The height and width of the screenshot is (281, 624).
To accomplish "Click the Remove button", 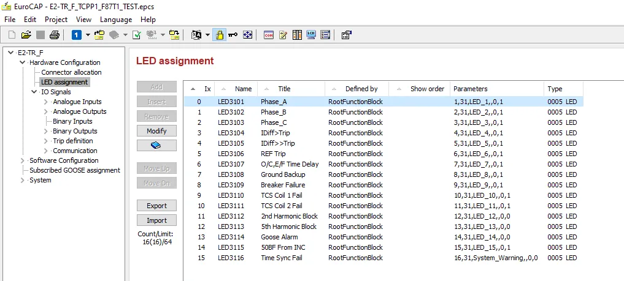I will (x=156, y=116).
